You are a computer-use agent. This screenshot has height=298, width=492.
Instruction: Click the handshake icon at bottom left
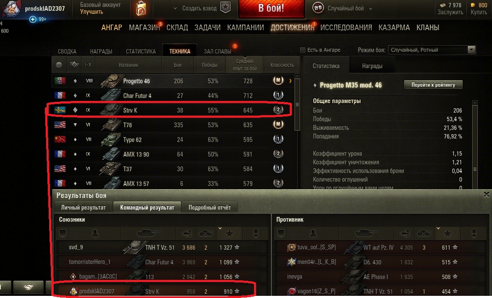click(x=28, y=288)
